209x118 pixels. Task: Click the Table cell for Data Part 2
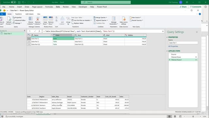[63, 42]
